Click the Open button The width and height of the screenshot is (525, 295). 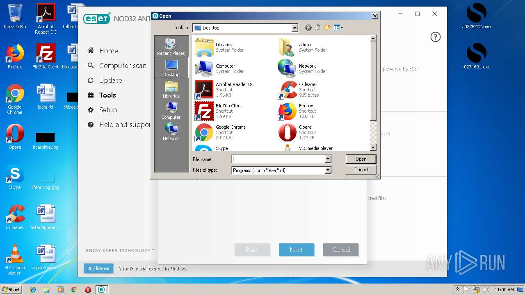[361, 159]
